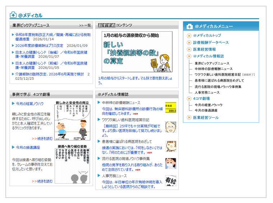Click the @メディカル header cross icon
The image size is (273, 203).
13,15
